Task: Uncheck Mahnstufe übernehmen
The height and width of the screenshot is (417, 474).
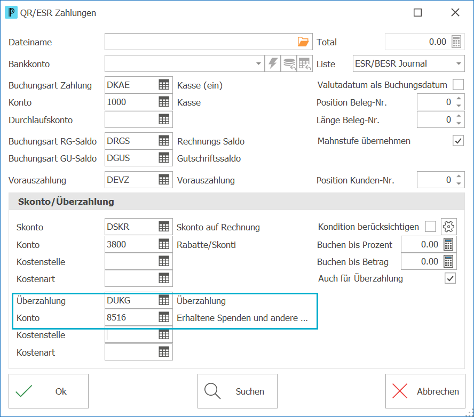Action: [x=458, y=141]
